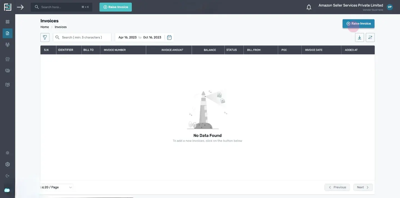Click the POC column header
The width and height of the screenshot is (400, 198).
290,50
